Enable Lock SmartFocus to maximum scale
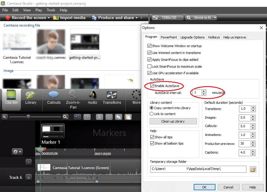The height and width of the screenshot is (192, 267). (150, 66)
